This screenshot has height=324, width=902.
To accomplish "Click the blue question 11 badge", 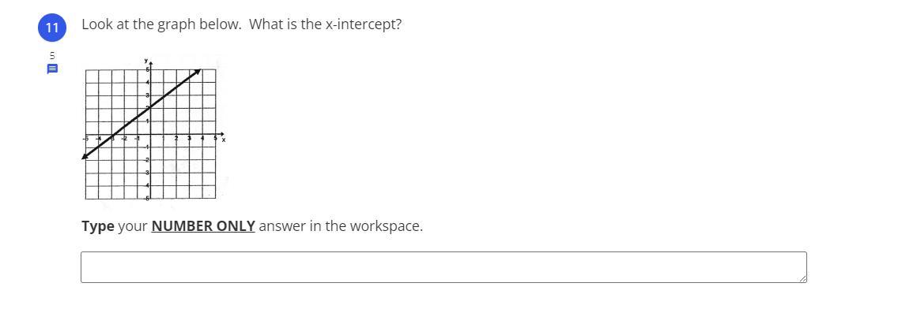I will pos(52,28).
